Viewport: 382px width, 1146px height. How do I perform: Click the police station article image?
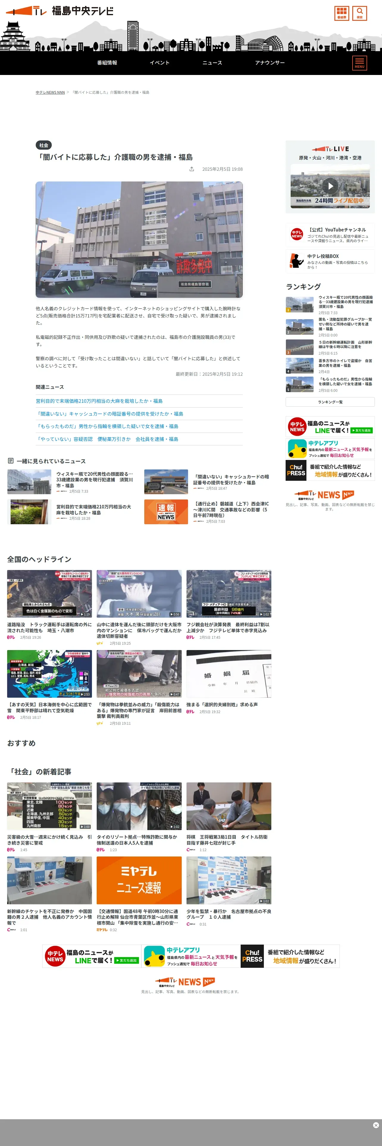(139, 239)
